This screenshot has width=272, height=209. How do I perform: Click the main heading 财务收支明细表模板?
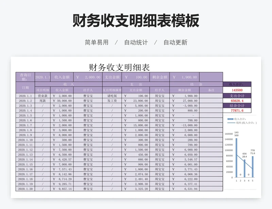coord(136,21)
